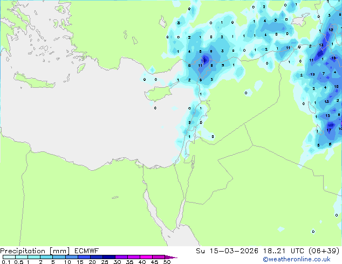
Task: Click the 1–2 mm legend color box
Action: click(x=34, y=257)
